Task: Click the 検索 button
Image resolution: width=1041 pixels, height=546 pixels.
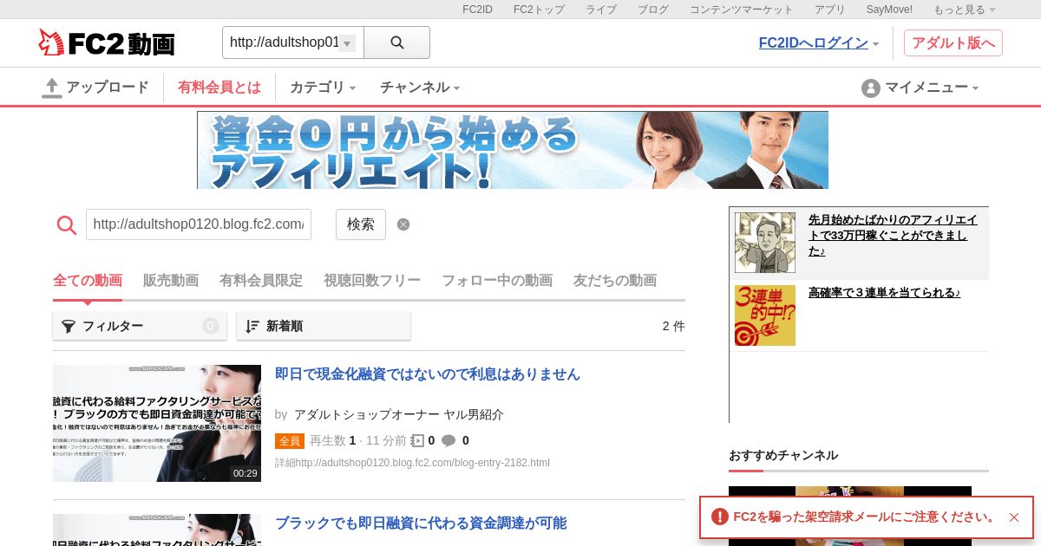Action: click(x=361, y=224)
